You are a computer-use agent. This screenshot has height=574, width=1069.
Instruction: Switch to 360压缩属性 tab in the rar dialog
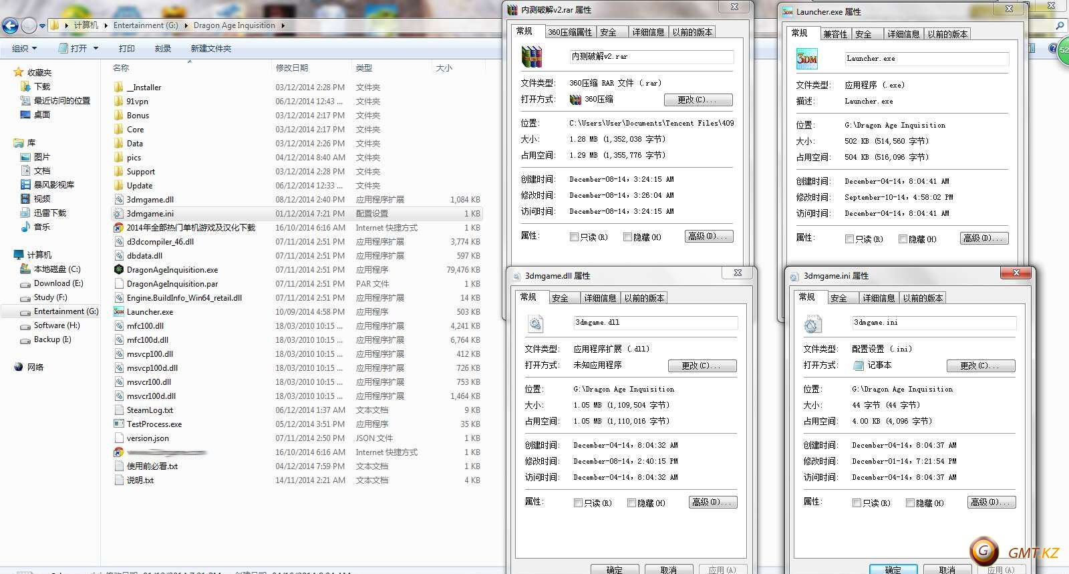coord(569,32)
